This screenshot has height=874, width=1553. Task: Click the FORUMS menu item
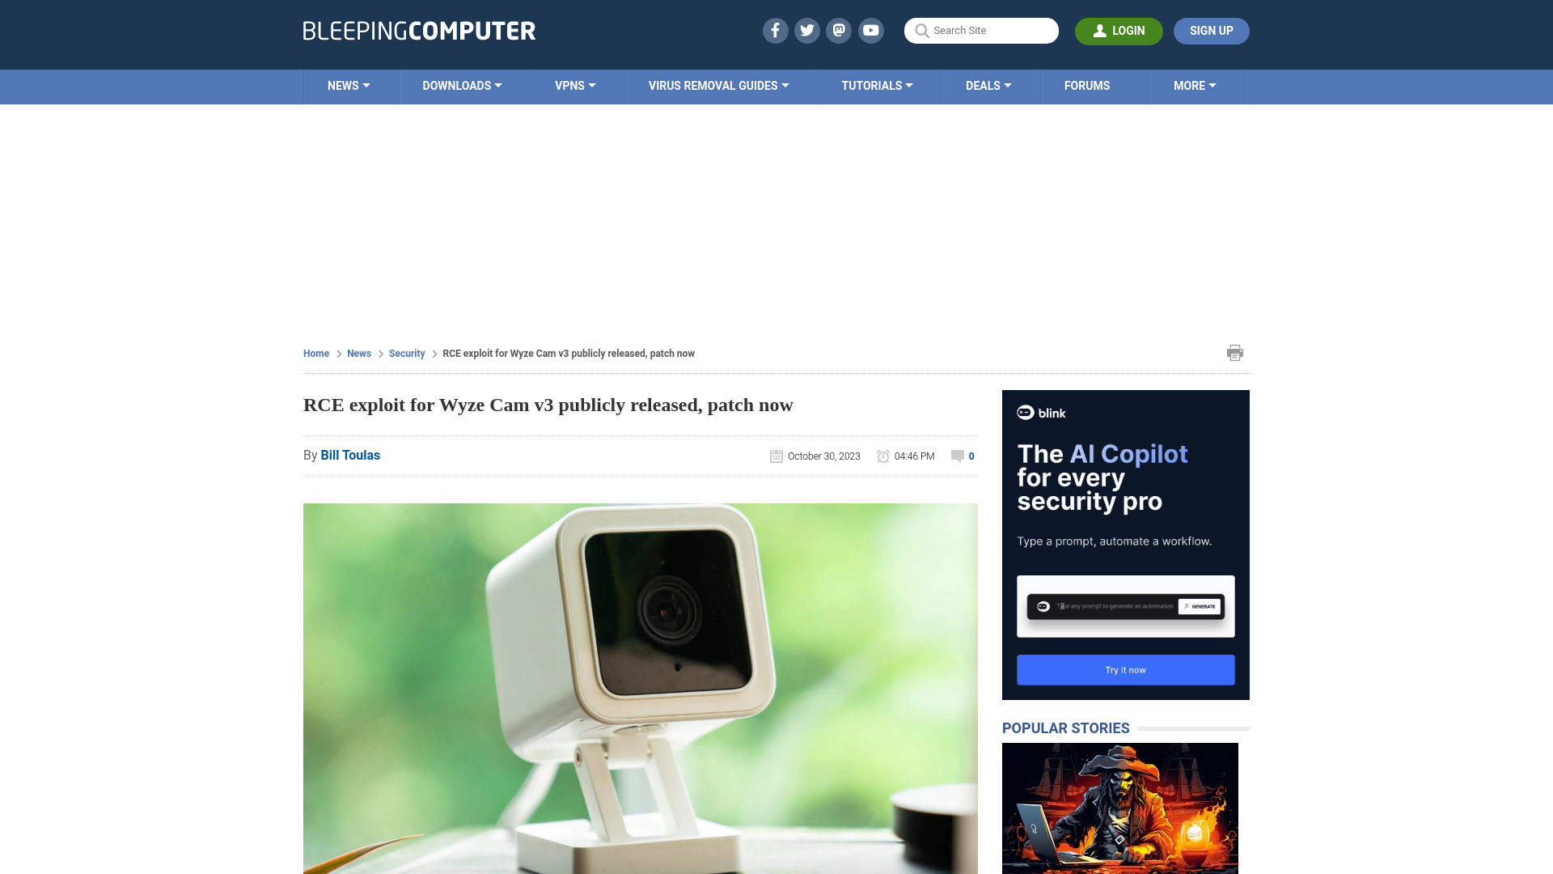point(1087,85)
